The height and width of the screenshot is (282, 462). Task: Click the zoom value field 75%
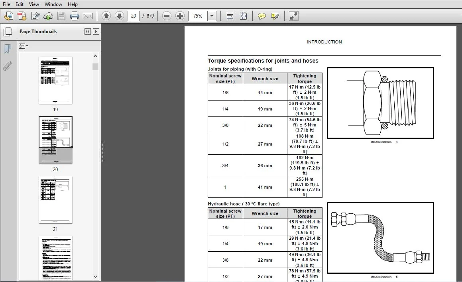[198, 16]
